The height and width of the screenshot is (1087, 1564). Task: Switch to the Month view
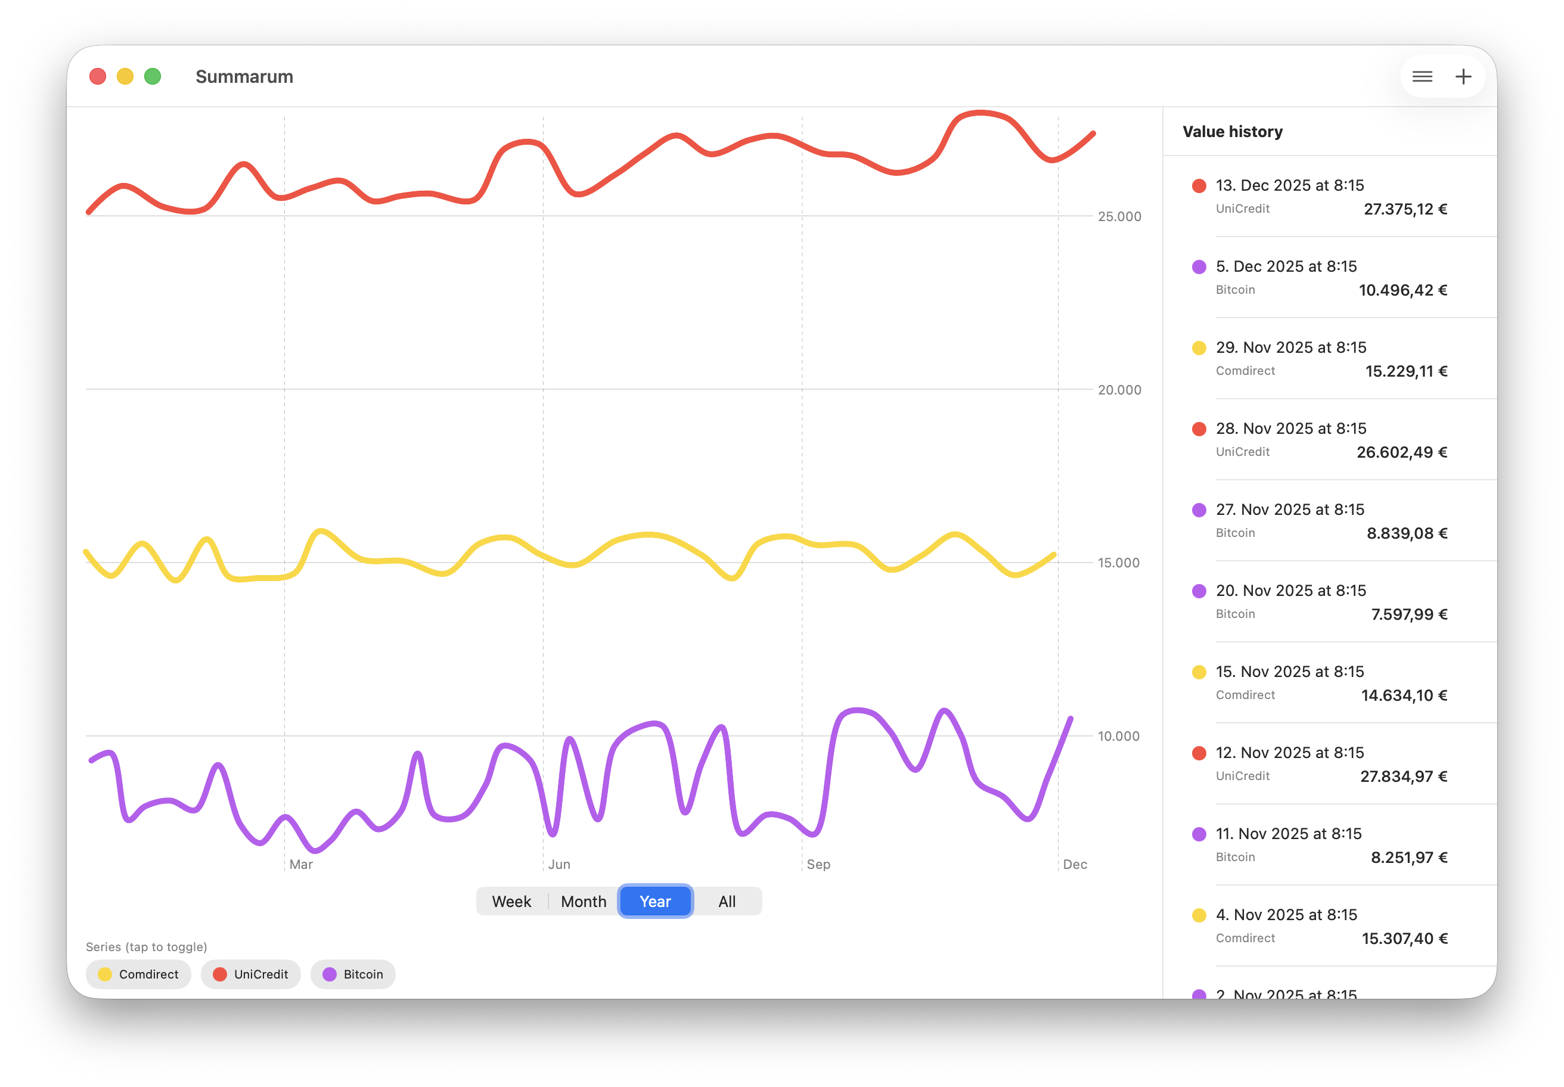coord(583,900)
